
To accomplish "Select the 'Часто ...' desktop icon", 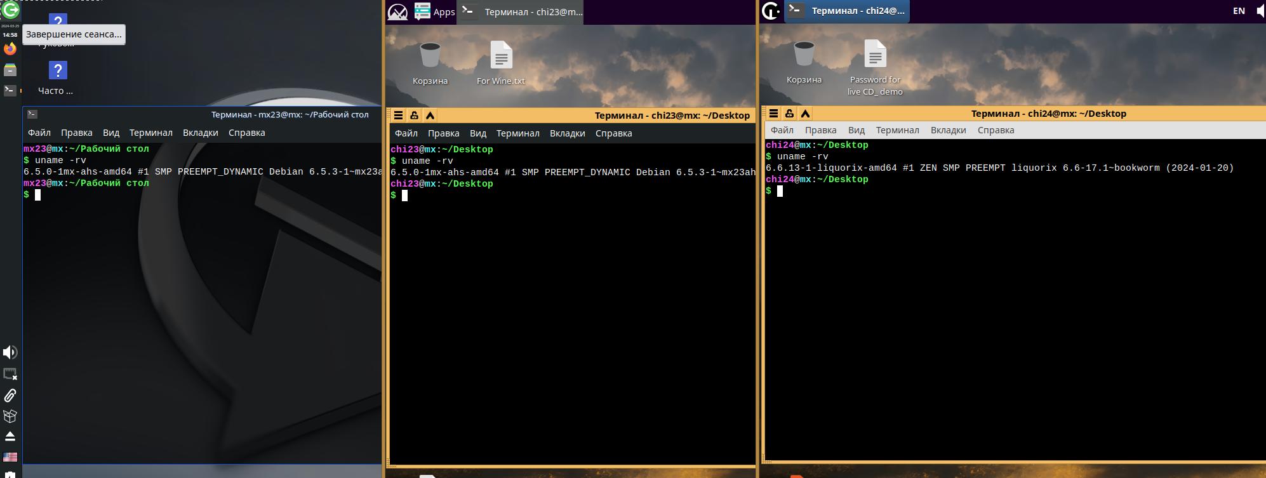I will tap(56, 79).
